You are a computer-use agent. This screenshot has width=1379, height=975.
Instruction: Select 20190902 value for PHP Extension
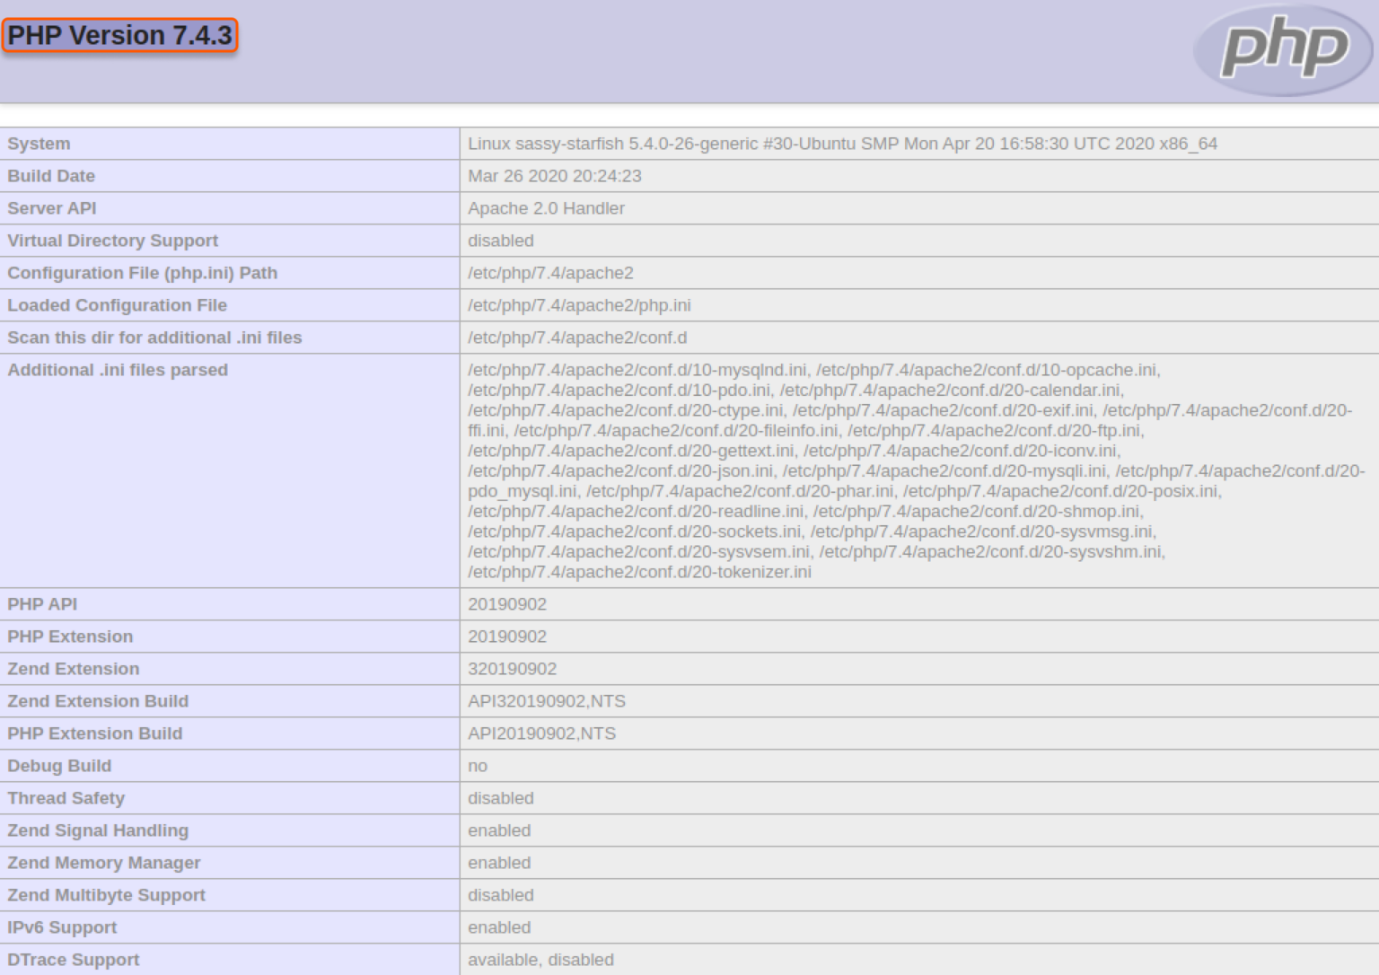(507, 637)
